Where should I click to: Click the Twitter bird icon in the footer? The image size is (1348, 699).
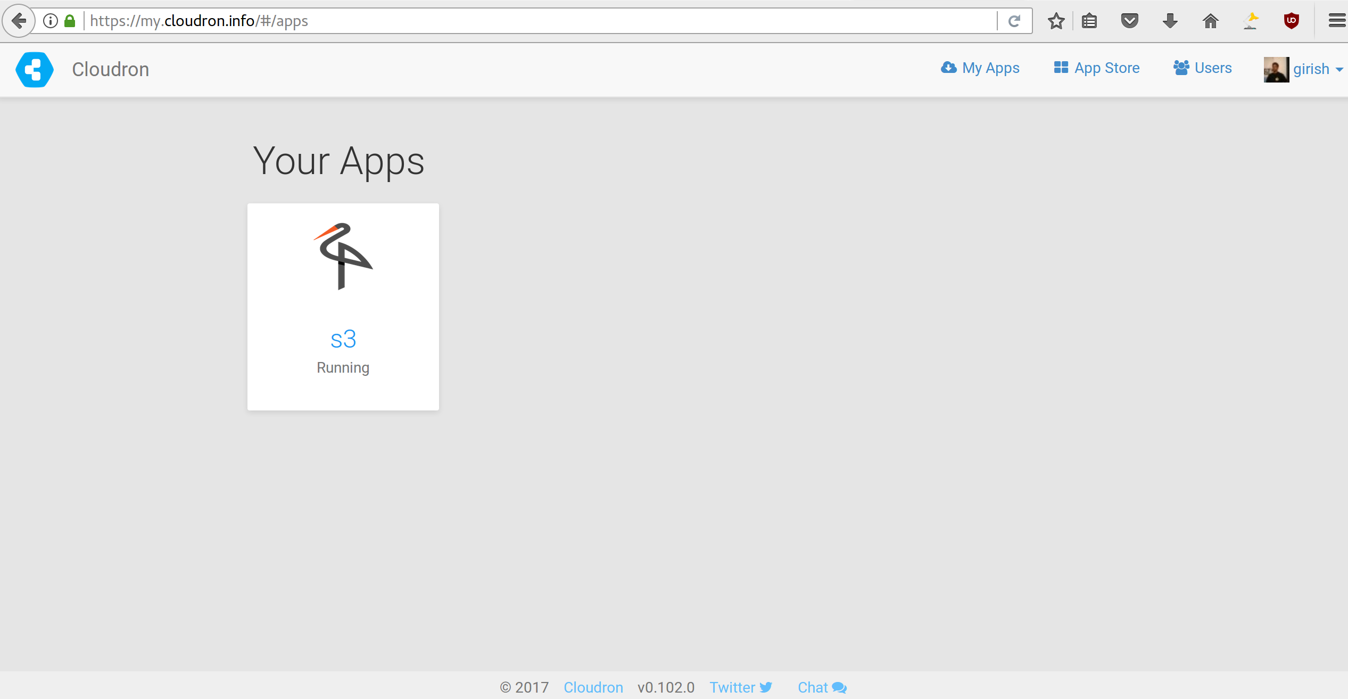pos(766,687)
